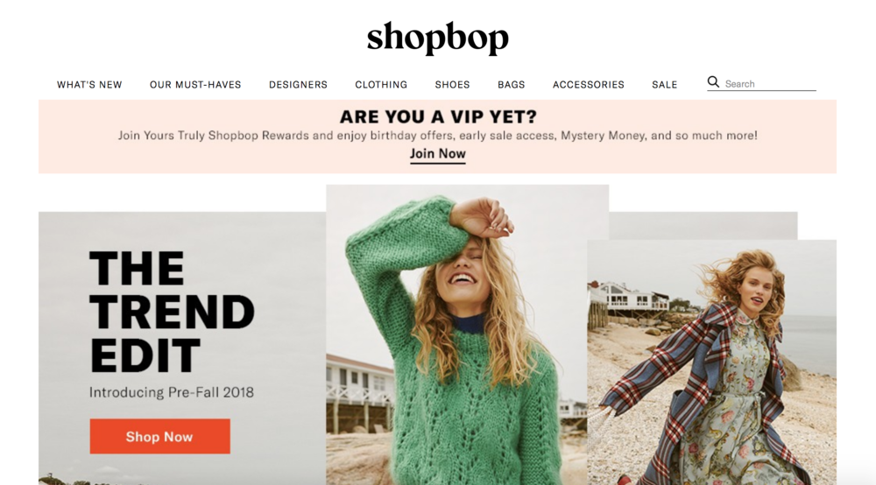Open the What's New menu
The width and height of the screenshot is (876, 485).
pyautogui.click(x=89, y=85)
